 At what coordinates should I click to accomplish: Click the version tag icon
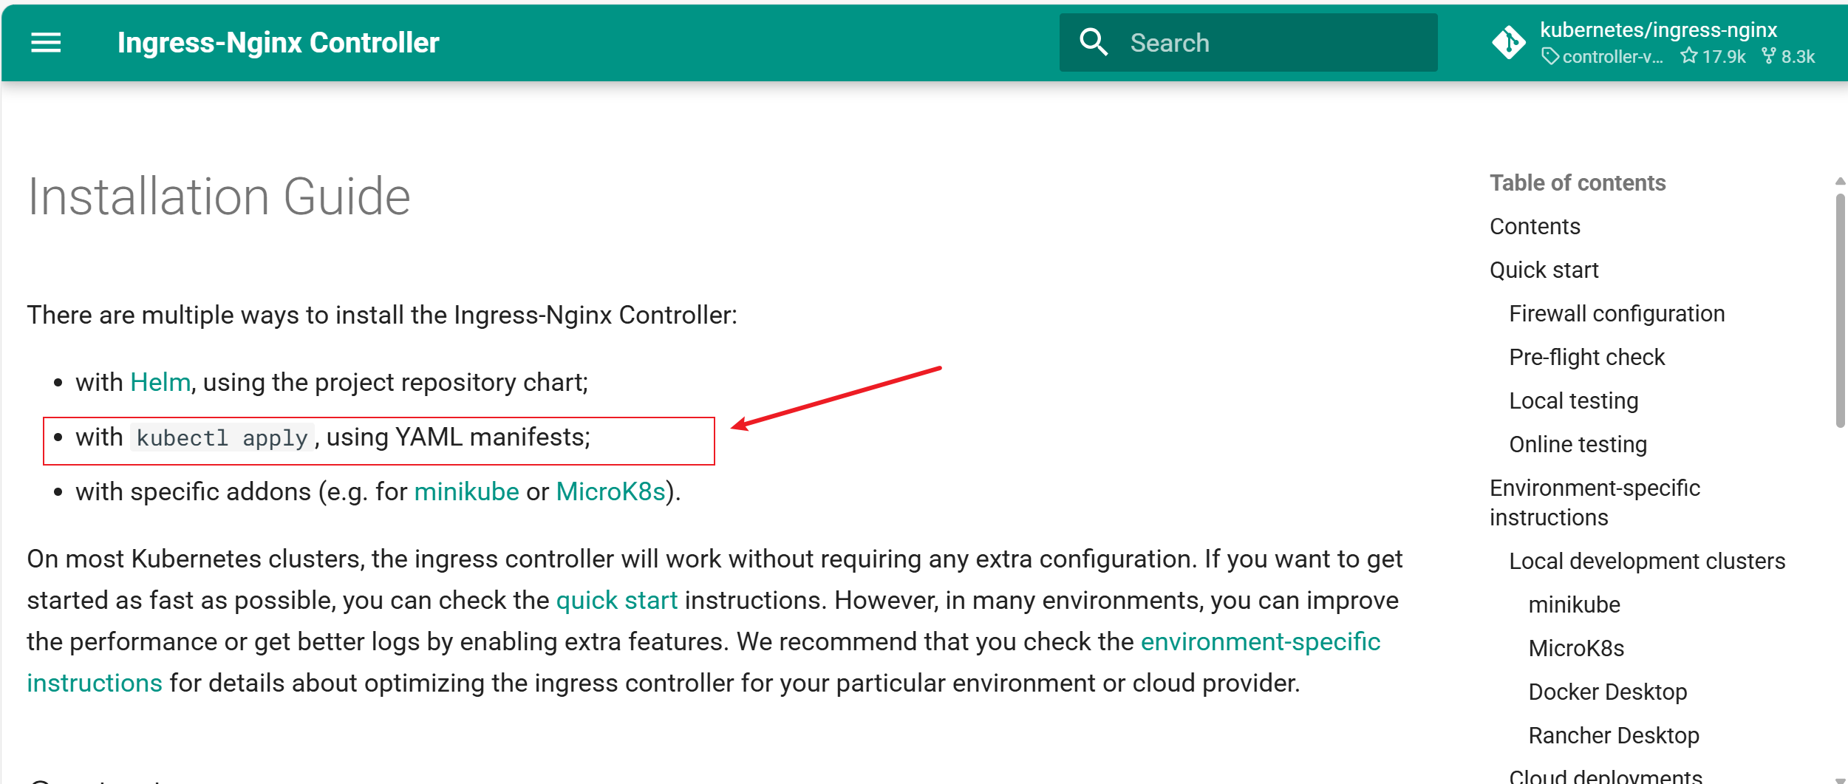pos(1550,56)
